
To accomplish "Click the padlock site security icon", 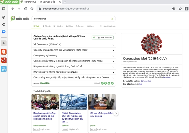I will [40, 9].
